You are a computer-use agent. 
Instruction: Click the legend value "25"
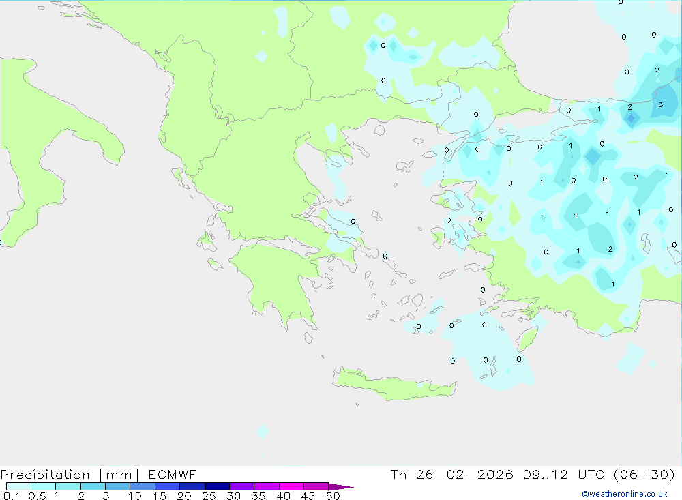[209, 496]
